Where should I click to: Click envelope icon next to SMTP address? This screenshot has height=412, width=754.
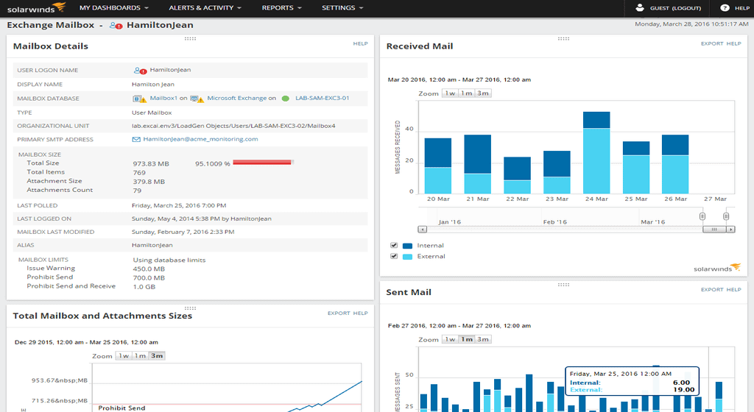click(136, 139)
